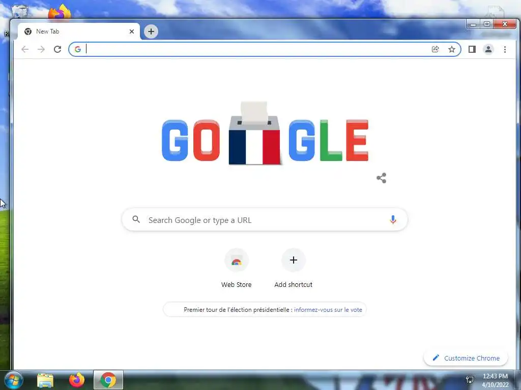This screenshot has height=390, width=521.
Task: Open the informez-vous sur le vote link
Action: tap(328, 310)
